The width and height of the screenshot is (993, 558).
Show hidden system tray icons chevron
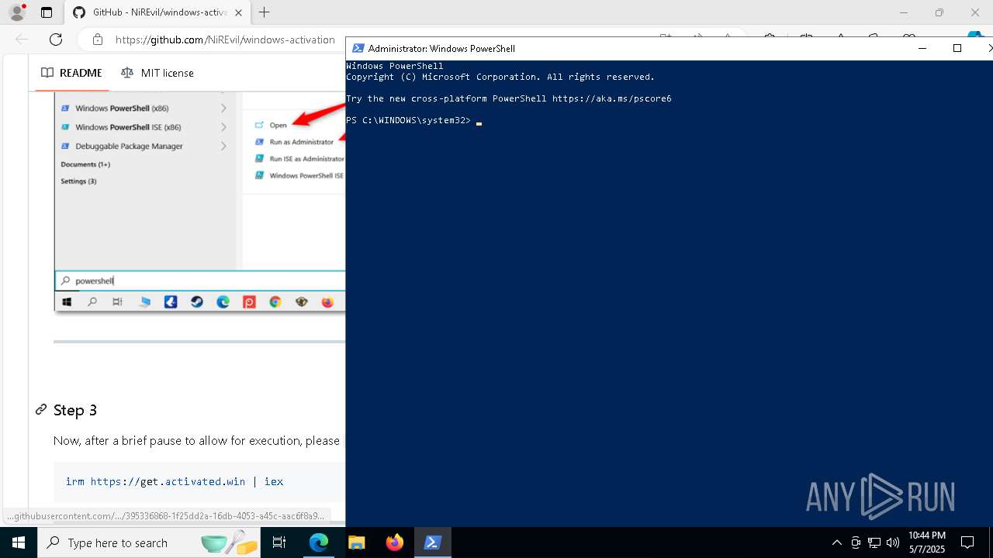click(836, 542)
